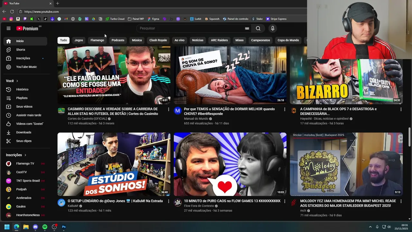Expand the Você section chevron
The width and height of the screenshot is (412, 232).
click(17, 81)
